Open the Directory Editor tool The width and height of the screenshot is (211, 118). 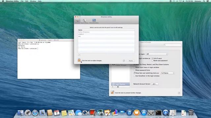[x=94, y=21]
